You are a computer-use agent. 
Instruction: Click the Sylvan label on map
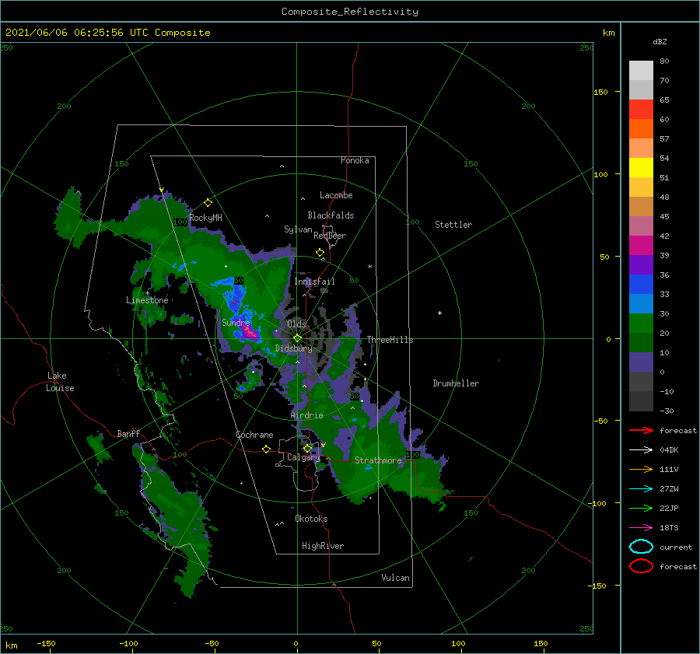click(298, 229)
